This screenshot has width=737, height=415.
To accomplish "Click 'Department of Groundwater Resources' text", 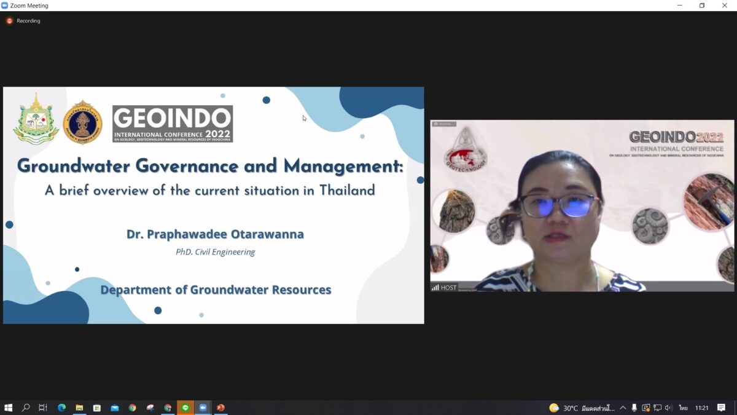I will click(x=216, y=290).
